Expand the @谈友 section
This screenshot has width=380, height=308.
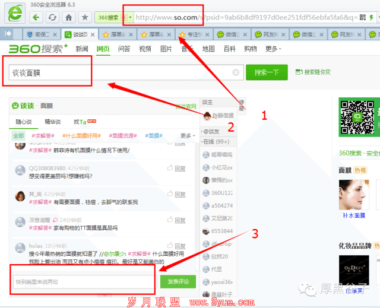pyautogui.click(x=210, y=132)
